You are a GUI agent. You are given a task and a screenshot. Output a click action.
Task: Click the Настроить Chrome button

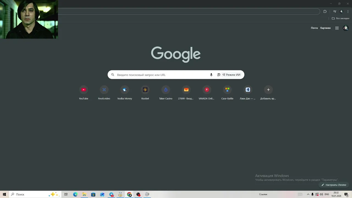[x=334, y=185]
